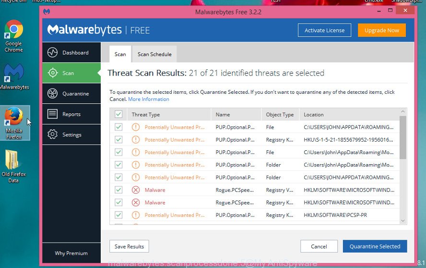Click the Malware label in Registry K... row
426x268 pixels.
(155, 202)
